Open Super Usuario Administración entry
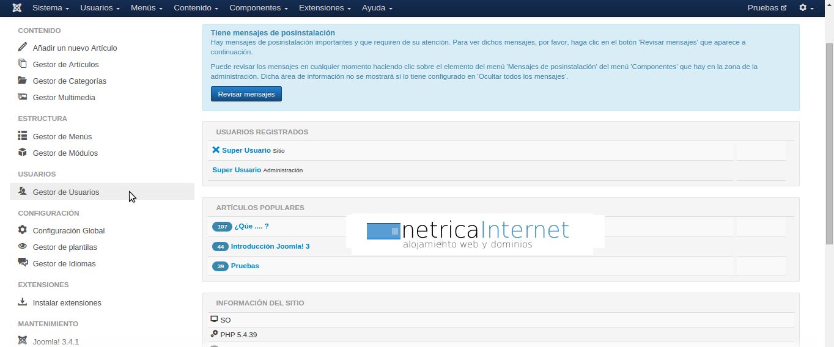834x347 pixels. click(237, 170)
